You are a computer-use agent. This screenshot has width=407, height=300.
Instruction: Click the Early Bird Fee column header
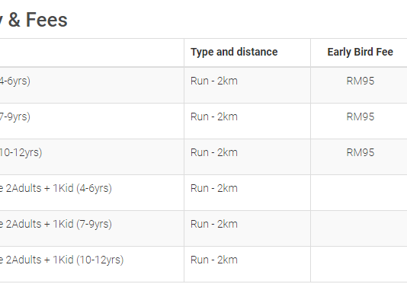[360, 52]
